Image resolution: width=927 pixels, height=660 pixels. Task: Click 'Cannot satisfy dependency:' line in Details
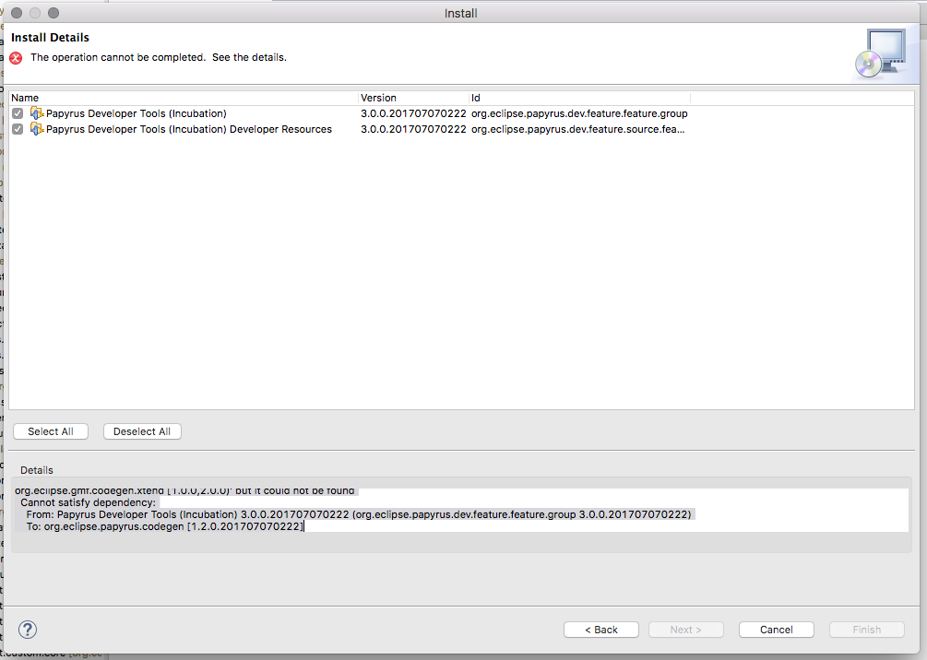point(89,502)
